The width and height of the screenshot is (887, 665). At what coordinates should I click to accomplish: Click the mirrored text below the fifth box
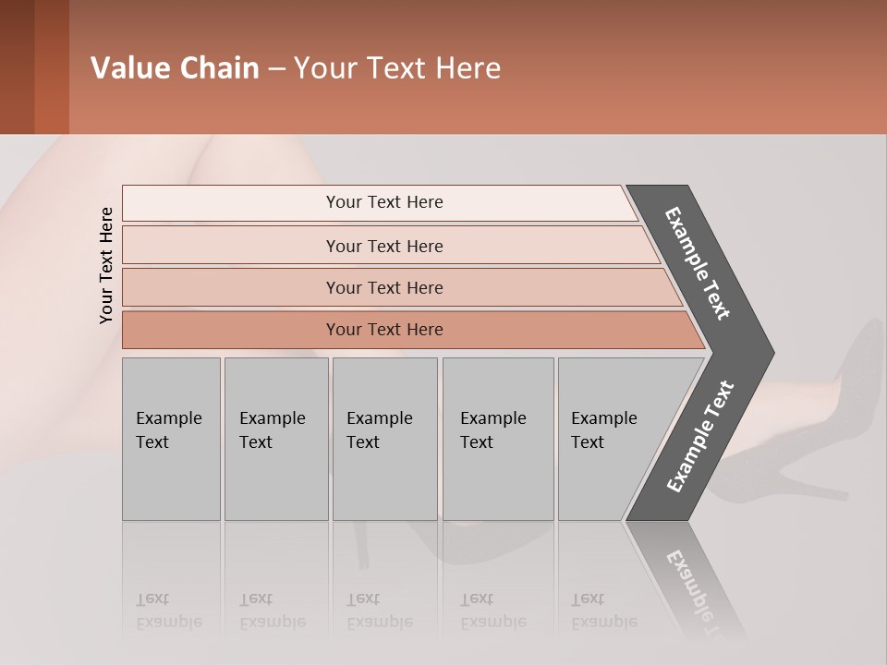click(x=604, y=611)
